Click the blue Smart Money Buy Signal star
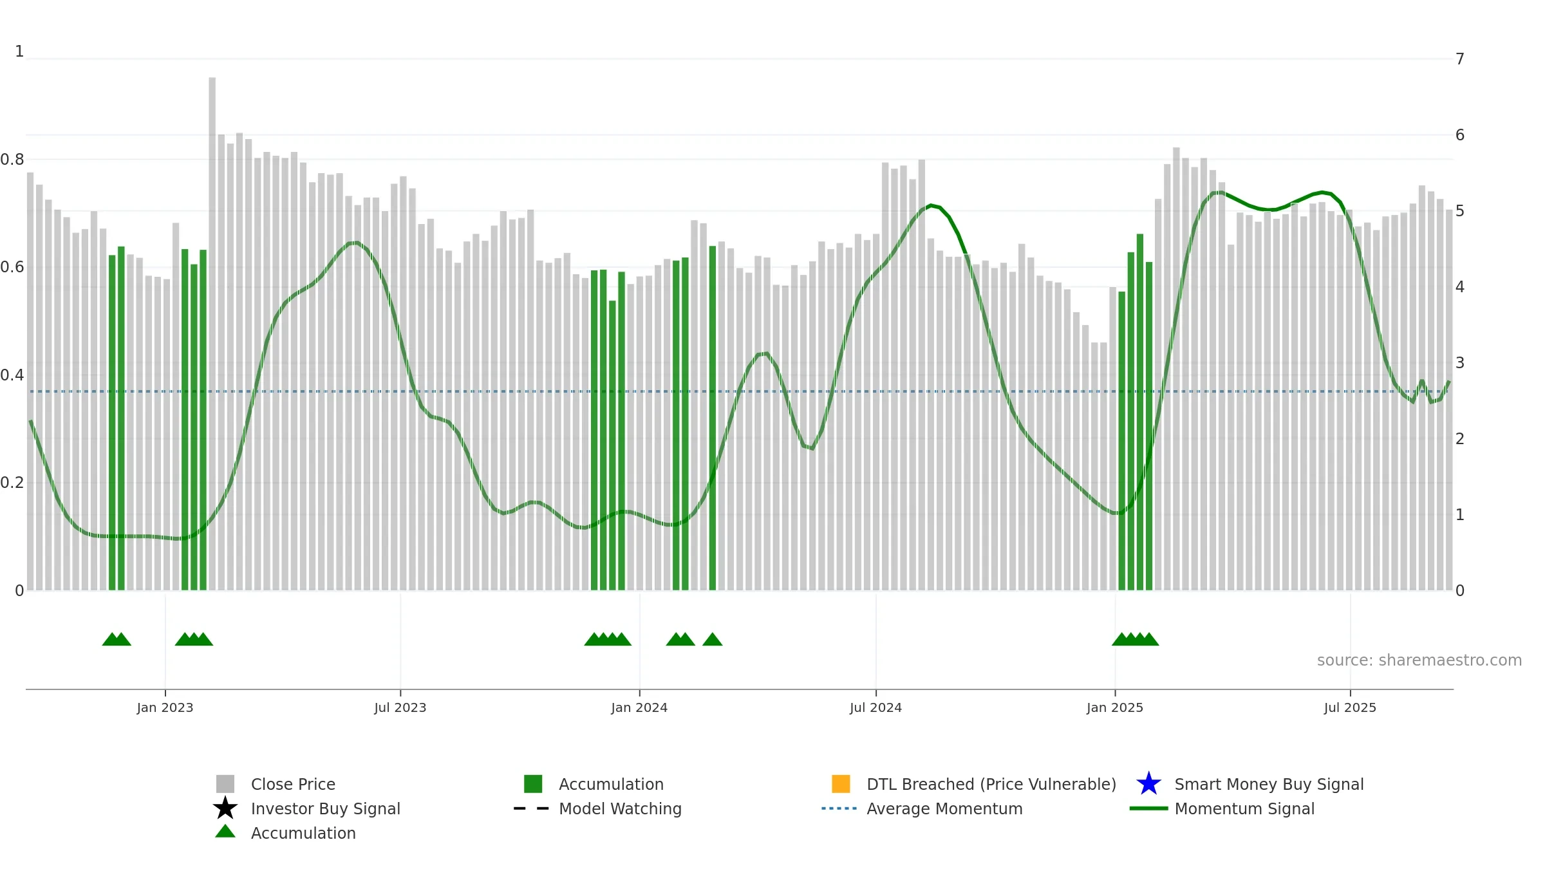Viewport: 1545px width, 869px height. coord(1148,784)
